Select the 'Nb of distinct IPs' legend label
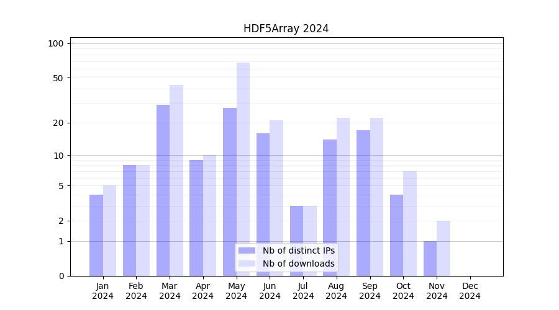Image resolution: width=559 pixels, height=310 pixels. (298, 250)
